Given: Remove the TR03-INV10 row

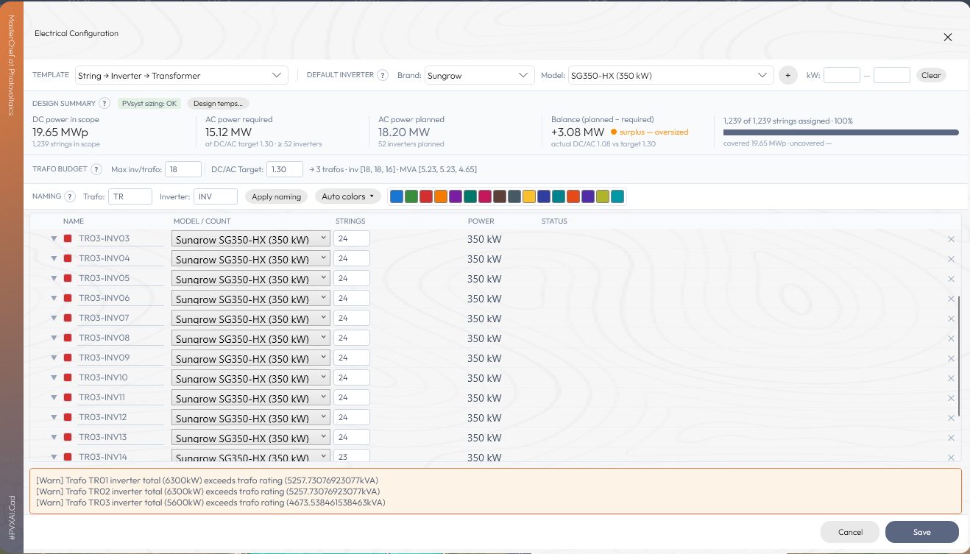Looking at the screenshot, I should (x=951, y=378).
